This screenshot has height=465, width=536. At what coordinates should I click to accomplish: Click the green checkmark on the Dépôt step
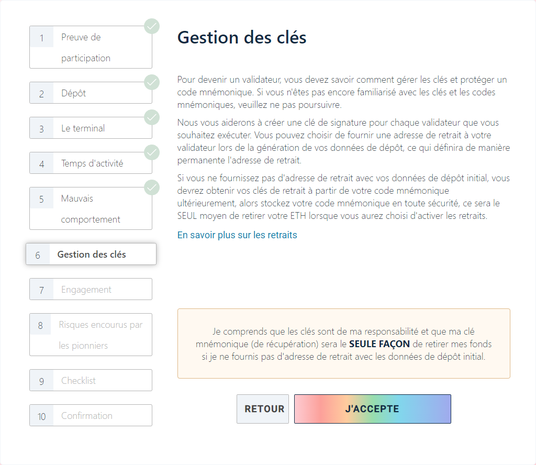pos(152,82)
